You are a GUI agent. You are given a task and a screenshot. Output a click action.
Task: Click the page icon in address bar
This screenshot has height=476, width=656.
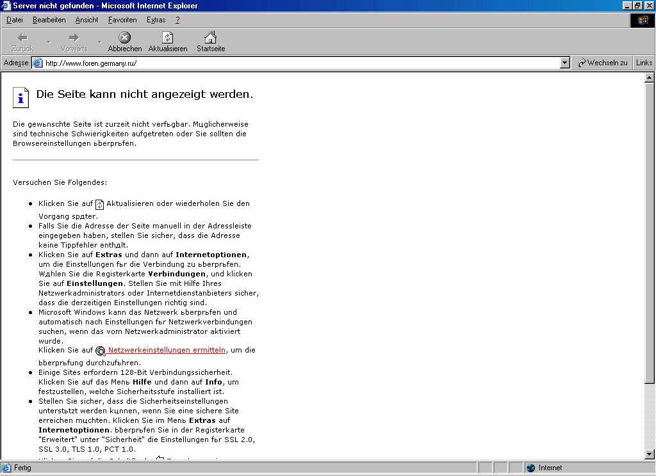click(x=38, y=63)
